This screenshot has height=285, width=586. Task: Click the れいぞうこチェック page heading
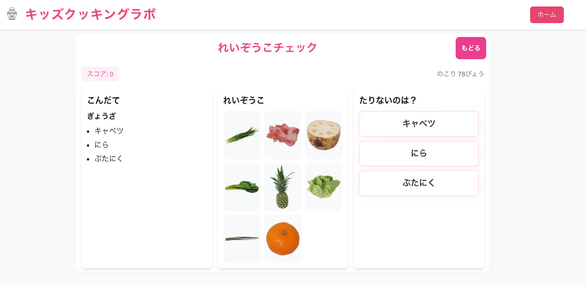click(x=268, y=48)
